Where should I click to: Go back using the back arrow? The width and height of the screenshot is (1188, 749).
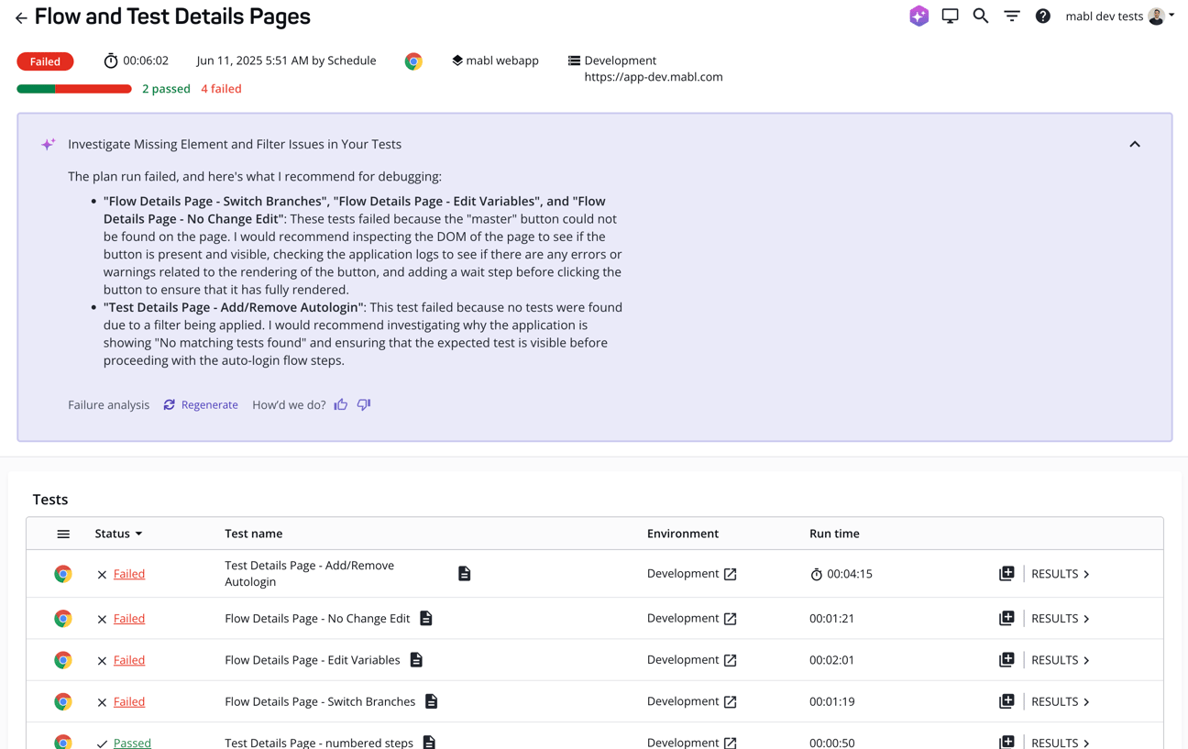click(x=21, y=17)
